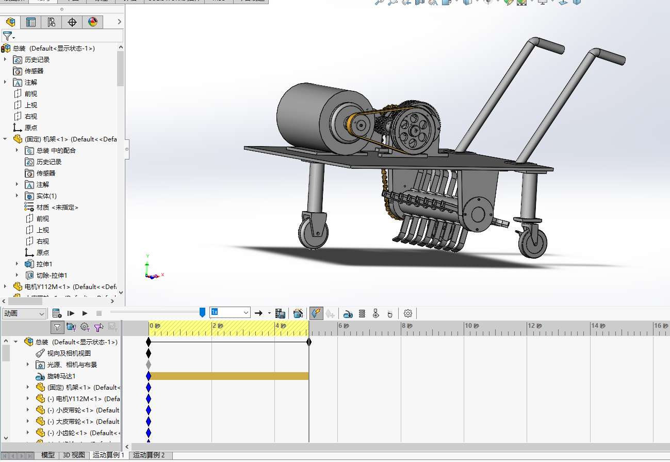Click the animation playback time slider handle
Screen dimensions: 670x462
[x=202, y=312]
